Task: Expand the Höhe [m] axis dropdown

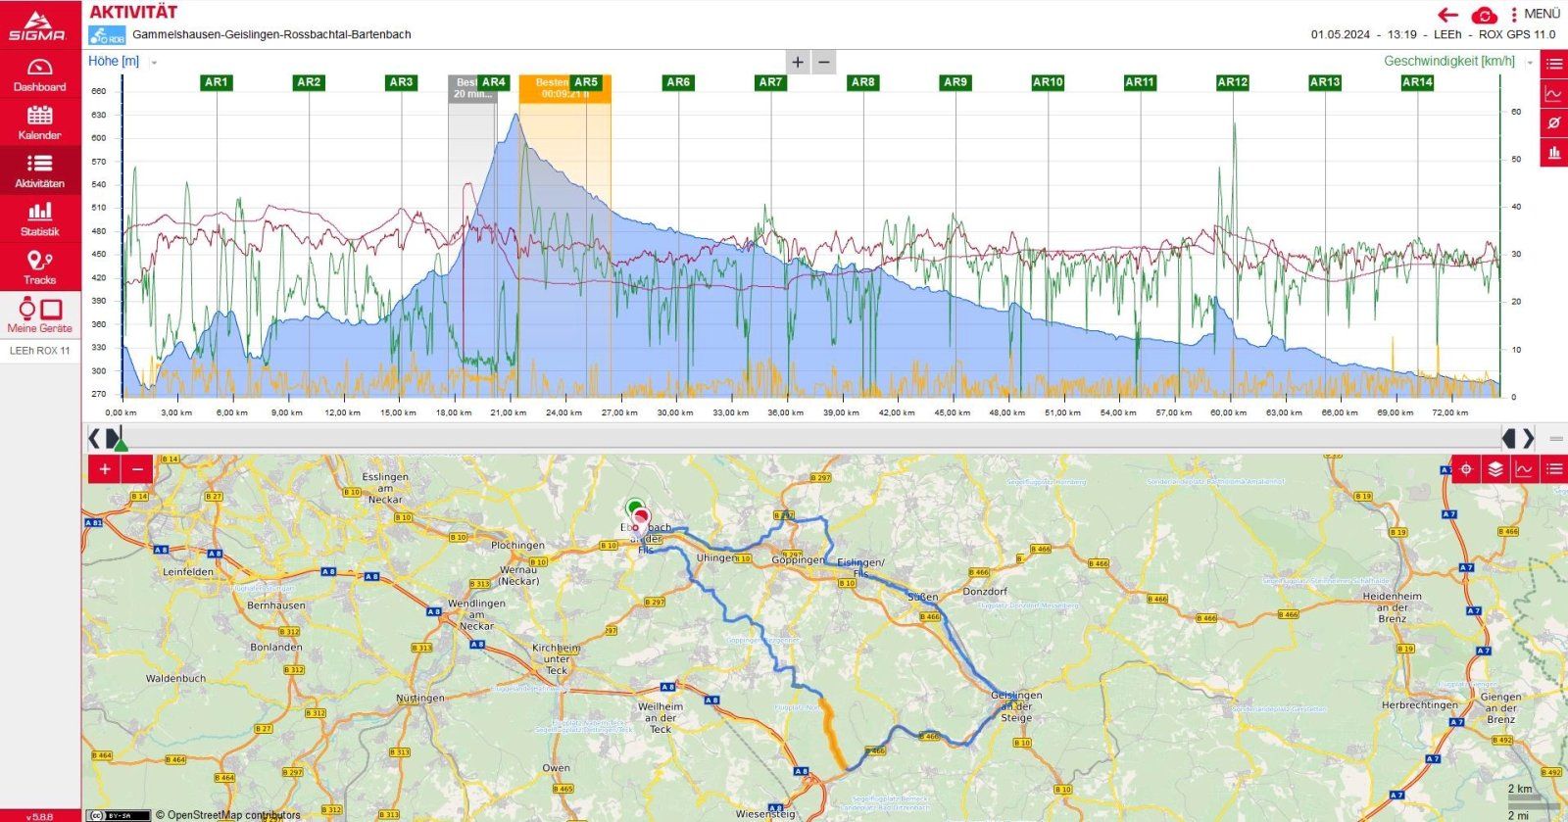Action: [x=154, y=62]
